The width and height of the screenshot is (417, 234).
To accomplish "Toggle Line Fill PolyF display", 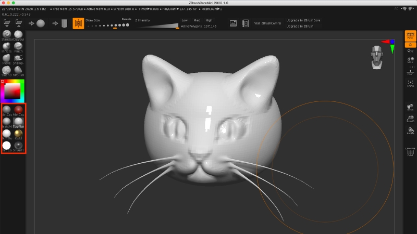I will click(410, 151).
